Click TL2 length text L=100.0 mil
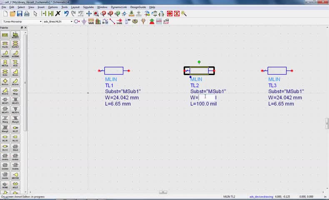This screenshot has height=200, width=329. pyautogui.click(x=204, y=104)
